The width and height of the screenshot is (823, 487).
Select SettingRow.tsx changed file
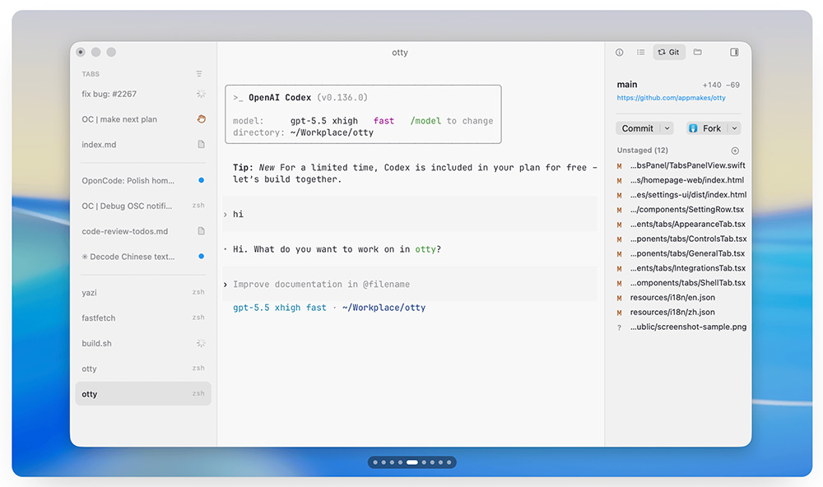(x=681, y=210)
